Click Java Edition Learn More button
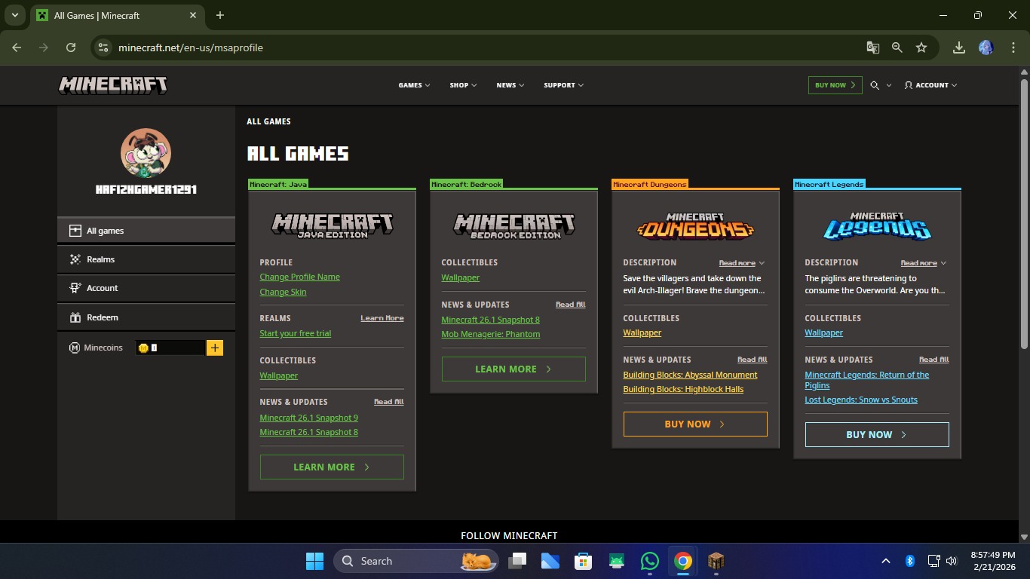 (332, 467)
